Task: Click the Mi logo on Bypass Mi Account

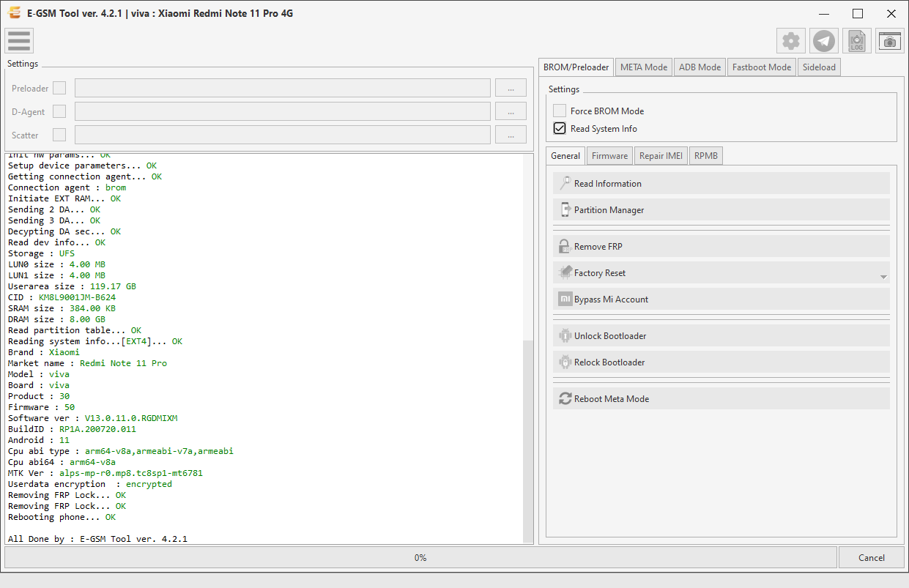Action: [565, 299]
